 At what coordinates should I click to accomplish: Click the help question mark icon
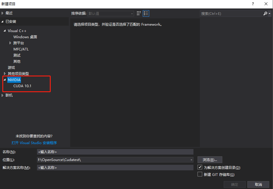pos(253,4)
